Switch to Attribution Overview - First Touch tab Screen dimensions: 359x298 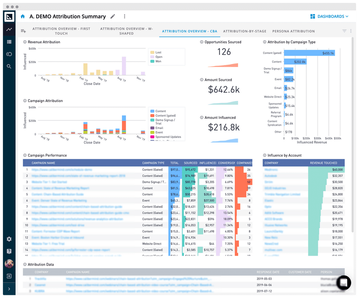(x=61, y=31)
